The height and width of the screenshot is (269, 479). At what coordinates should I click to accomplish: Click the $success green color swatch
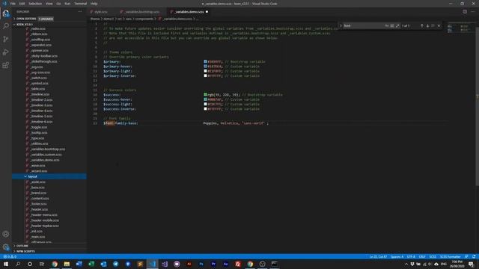(205, 95)
